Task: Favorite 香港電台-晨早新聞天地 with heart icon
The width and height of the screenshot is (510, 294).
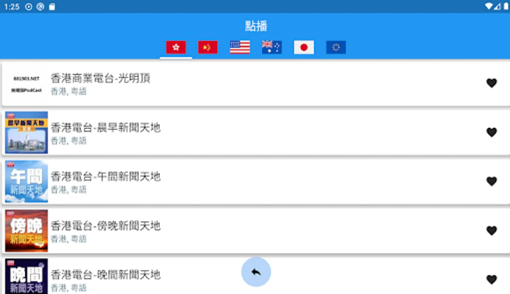Action: click(x=491, y=132)
